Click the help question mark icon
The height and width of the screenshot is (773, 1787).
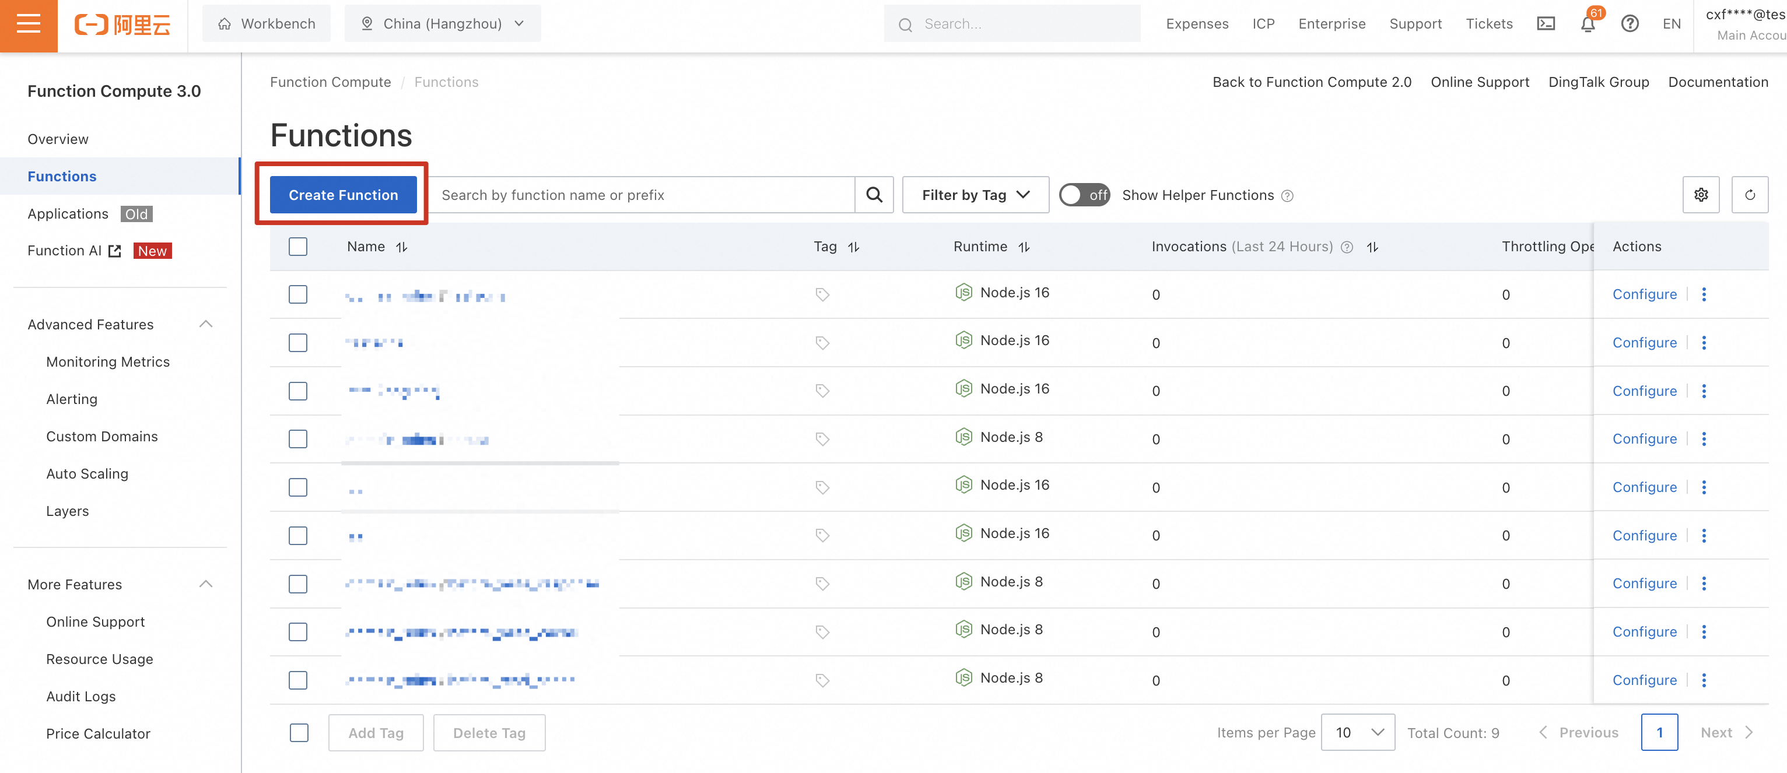click(1630, 24)
